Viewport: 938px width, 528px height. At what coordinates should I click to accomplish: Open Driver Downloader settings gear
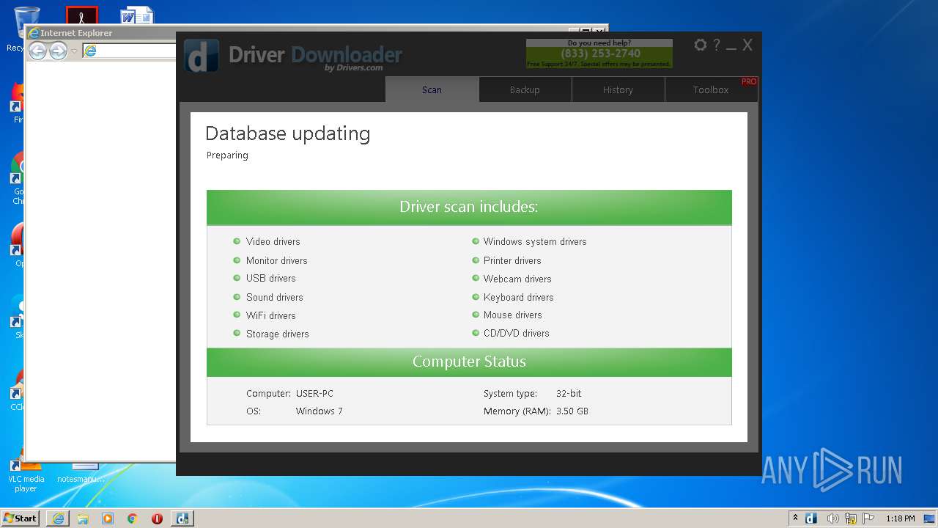(701, 45)
